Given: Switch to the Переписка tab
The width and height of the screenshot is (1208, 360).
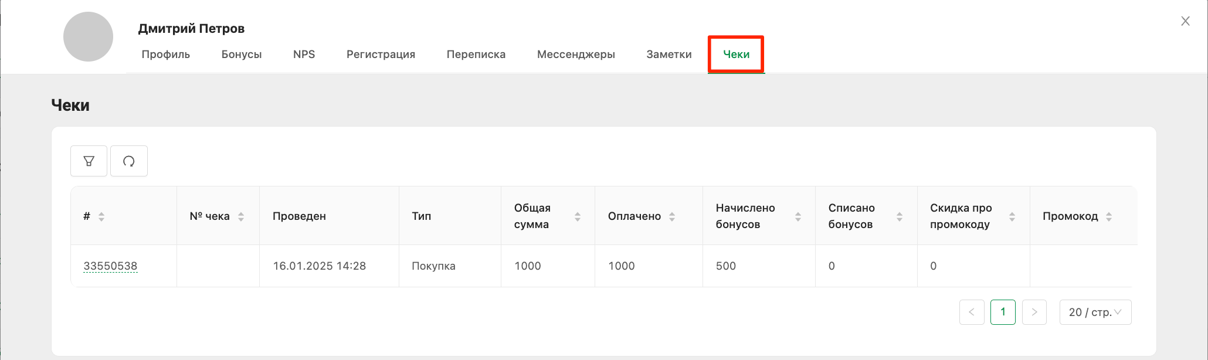Looking at the screenshot, I should pos(476,55).
